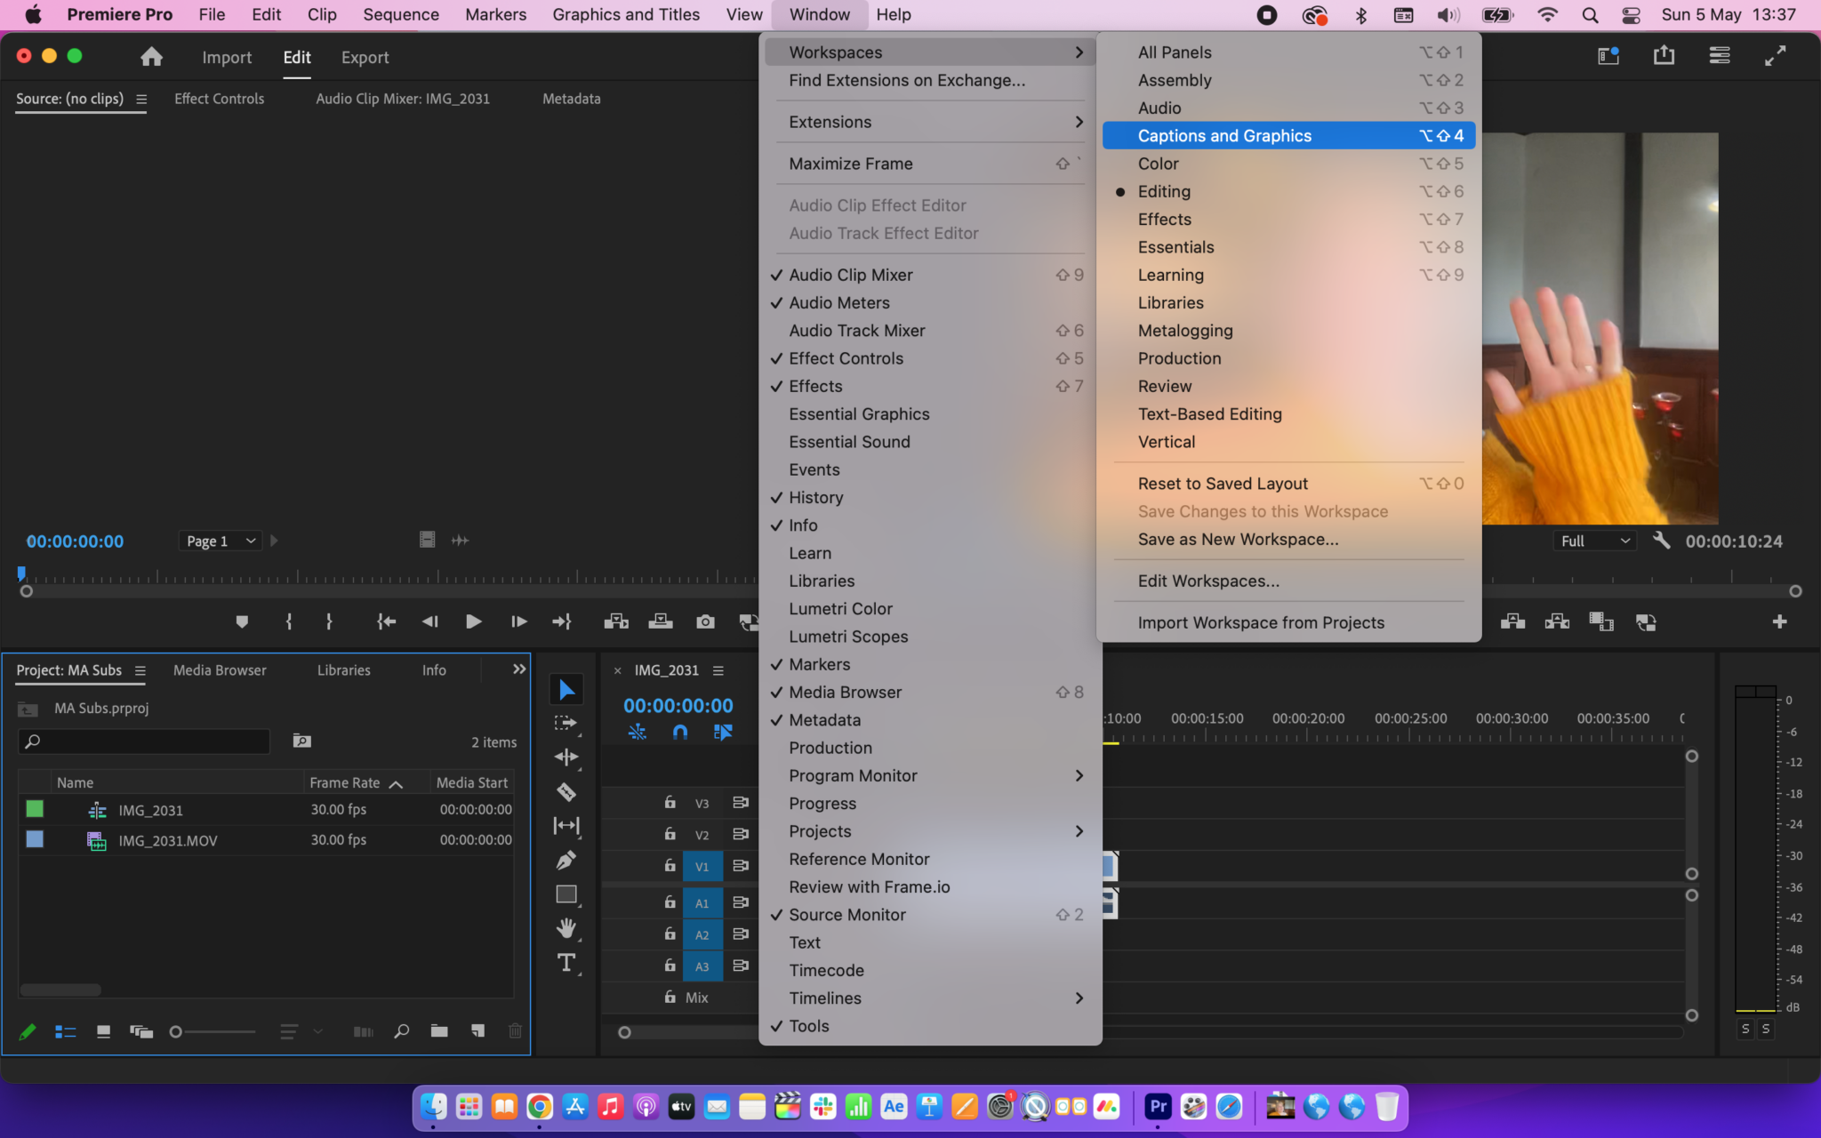This screenshot has height=1138, width=1821.
Task: Open the New Bin icon in Project panel
Action: tap(438, 1031)
